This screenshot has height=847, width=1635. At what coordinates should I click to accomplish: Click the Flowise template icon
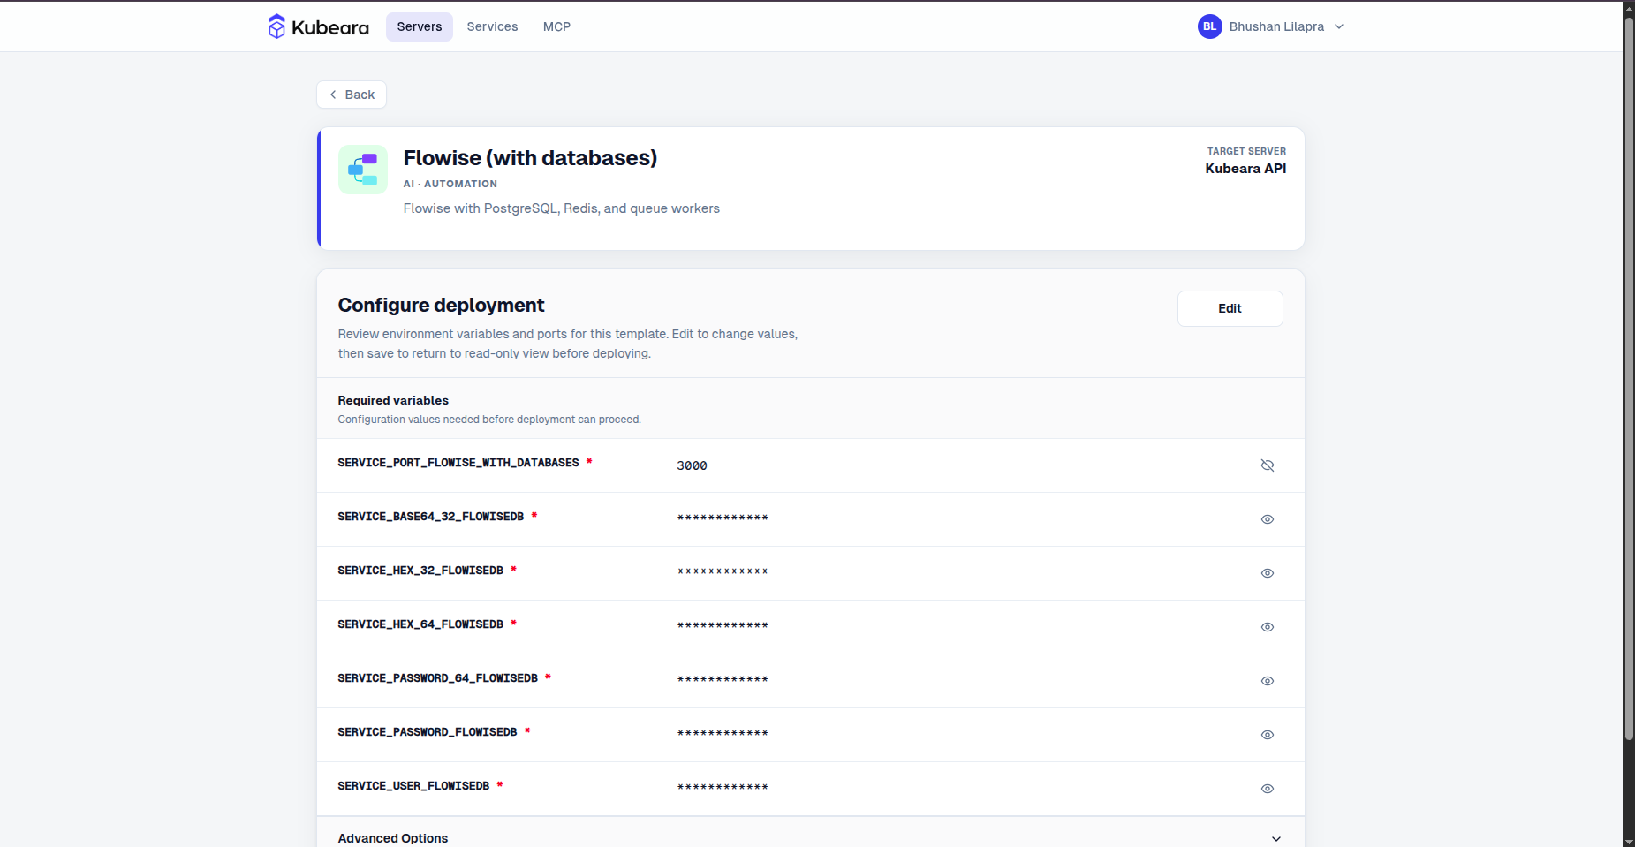click(363, 170)
